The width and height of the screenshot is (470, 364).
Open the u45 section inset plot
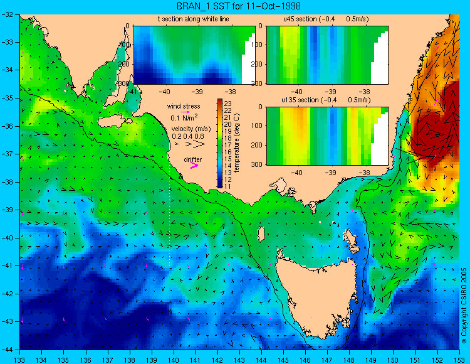(x=327, y=55)
